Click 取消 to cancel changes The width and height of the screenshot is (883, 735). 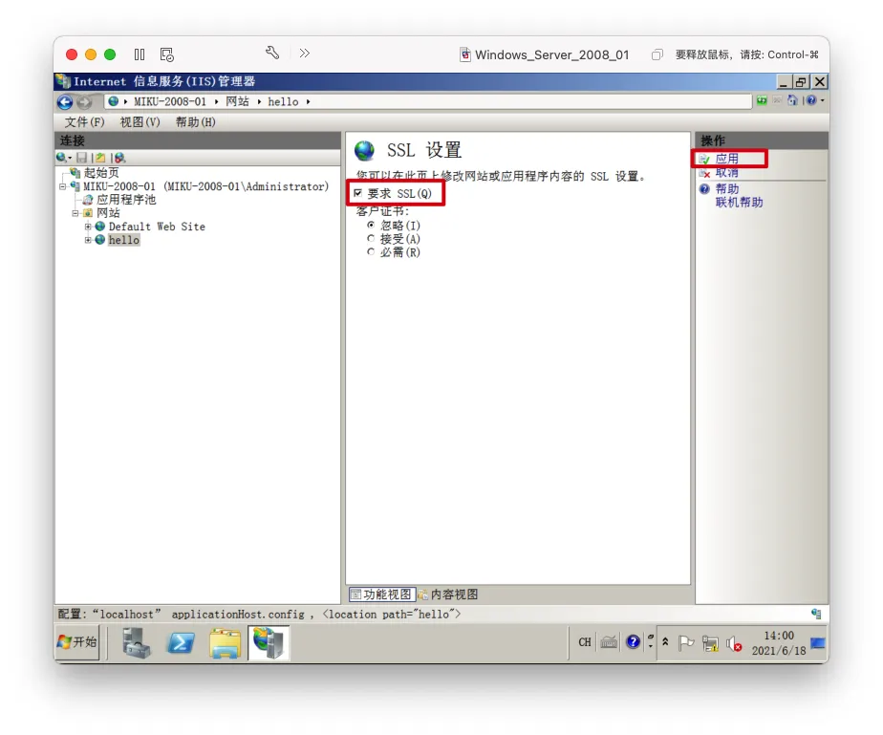click(726, 172)
